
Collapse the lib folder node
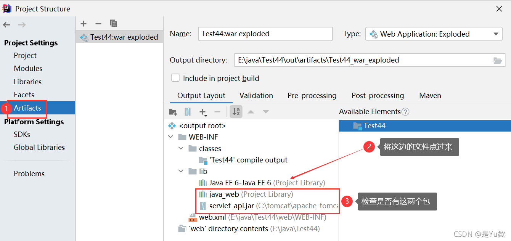pos(181,171)
